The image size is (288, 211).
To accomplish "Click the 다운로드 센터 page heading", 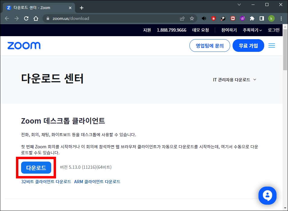I will [52, 79].
